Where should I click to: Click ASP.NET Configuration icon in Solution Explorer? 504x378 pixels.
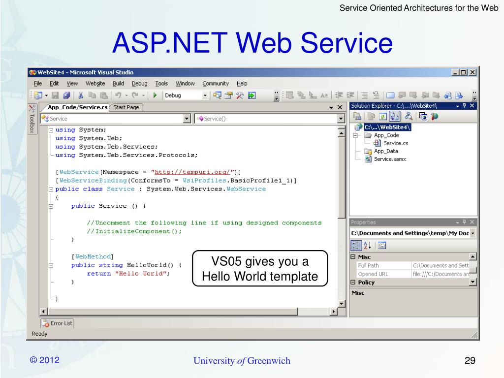tap(435, 116)
